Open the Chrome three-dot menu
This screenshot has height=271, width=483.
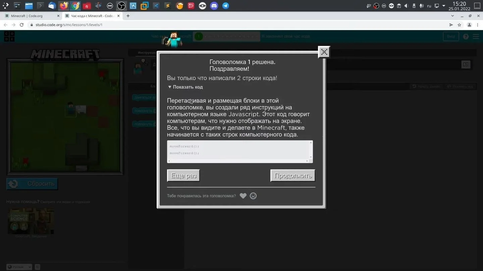(x=478, y=25)
